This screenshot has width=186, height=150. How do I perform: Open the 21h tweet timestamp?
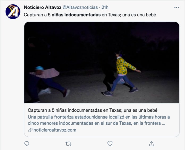click(x=105, y=7)
